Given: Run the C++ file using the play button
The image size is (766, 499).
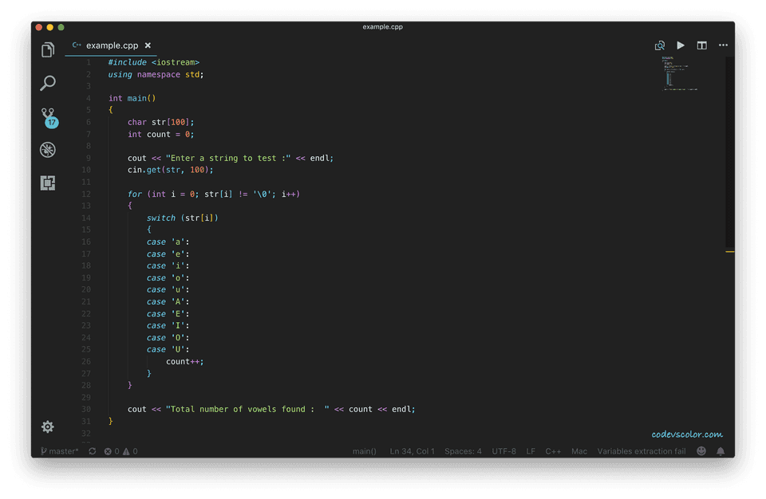Looking at the screenshot, I should pos(681,45).
